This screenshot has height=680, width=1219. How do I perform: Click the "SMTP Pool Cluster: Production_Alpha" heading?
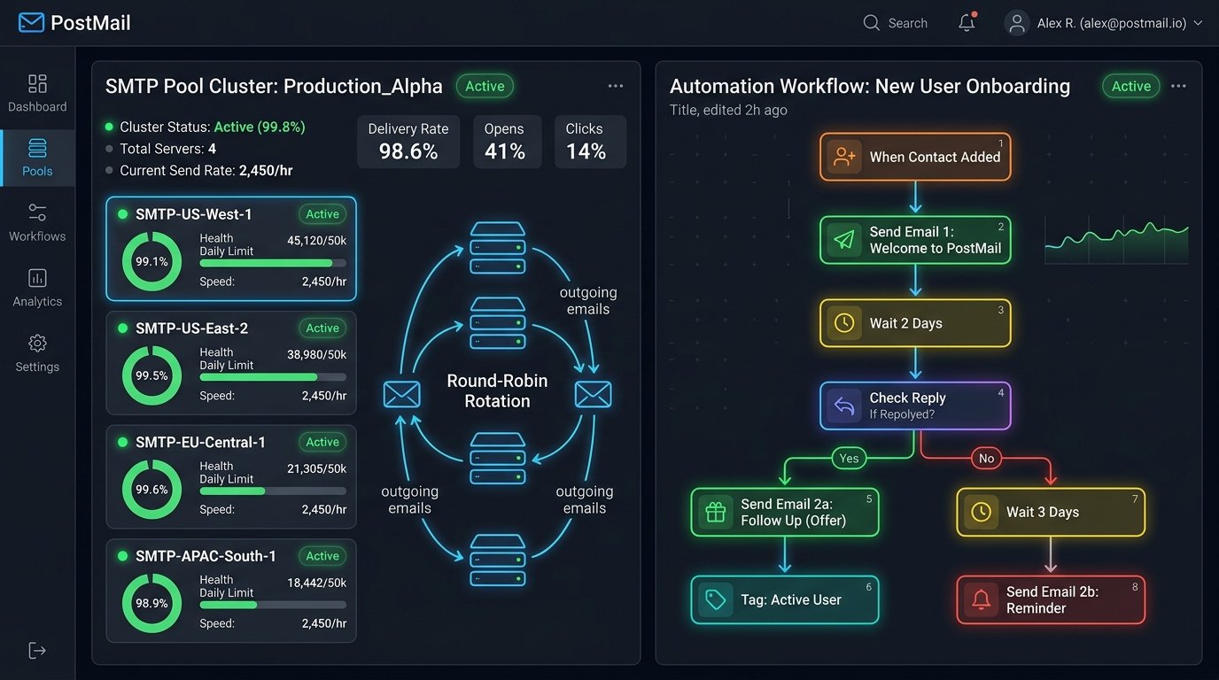[x=274, y=86]
